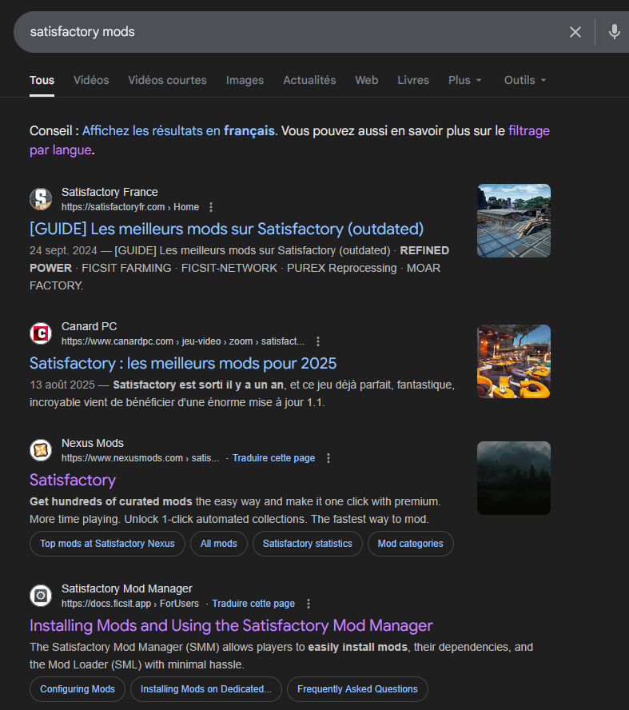The height and width of the screenshot is (710, 629).
Task: Click the docs.ficsit.app › ForUsers URL text
Action: (130, 604)
